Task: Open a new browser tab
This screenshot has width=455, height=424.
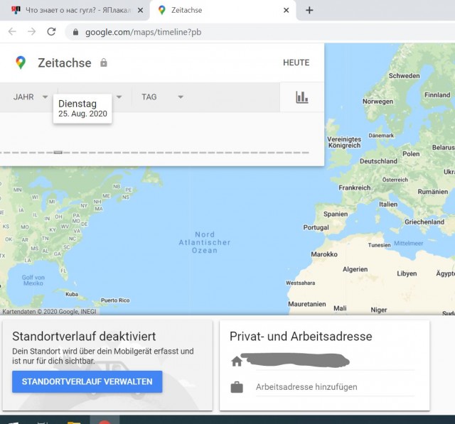Action: (x=309, y=10)
